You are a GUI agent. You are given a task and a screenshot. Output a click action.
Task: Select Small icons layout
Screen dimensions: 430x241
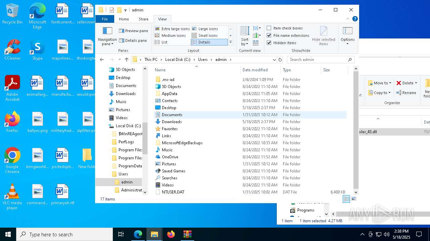tap(205, 35)
